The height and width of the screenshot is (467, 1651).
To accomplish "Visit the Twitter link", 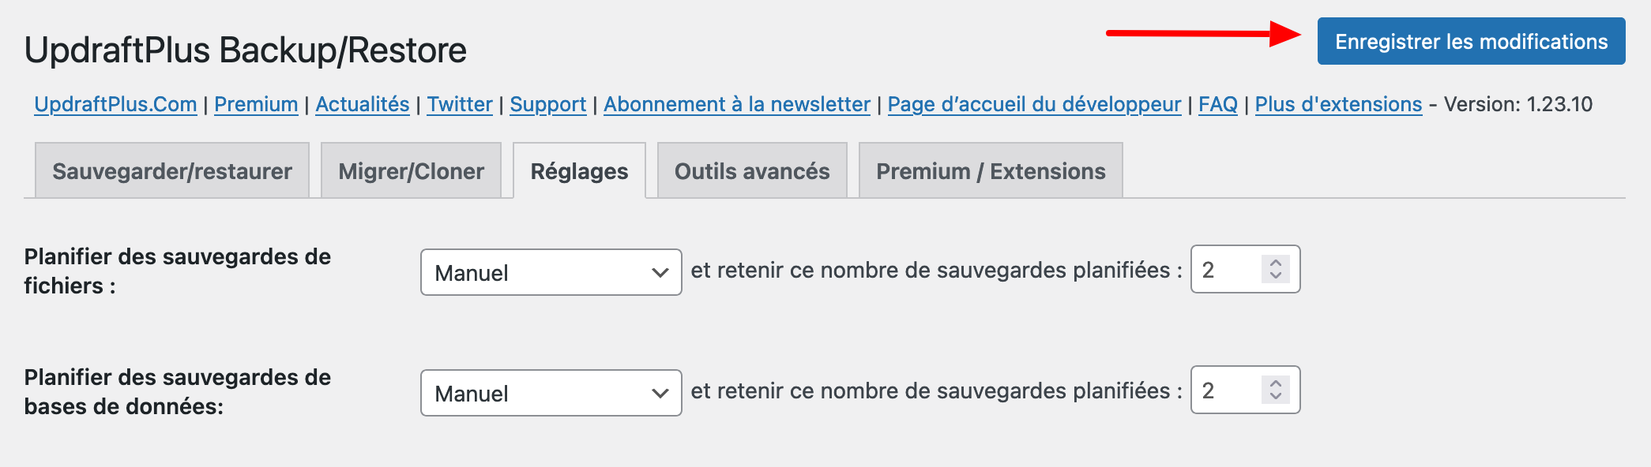I will coord(460,104).
